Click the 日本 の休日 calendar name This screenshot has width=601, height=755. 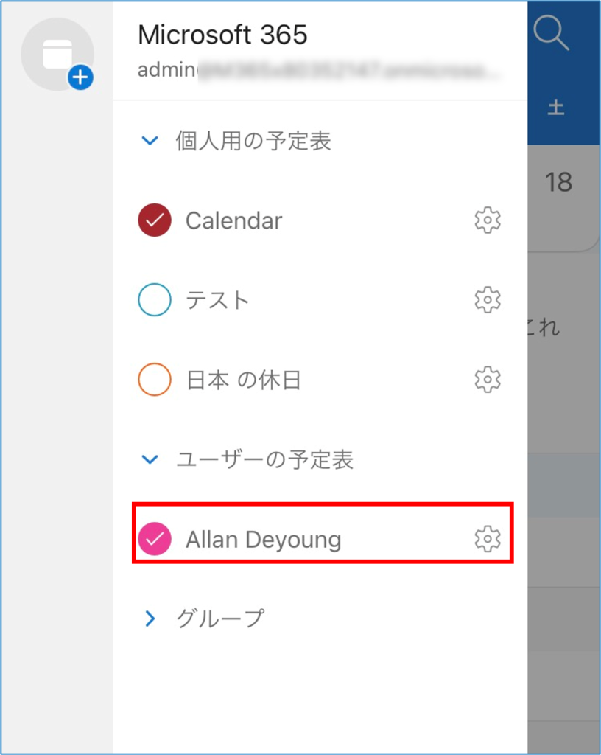click(x=244, y=380)
